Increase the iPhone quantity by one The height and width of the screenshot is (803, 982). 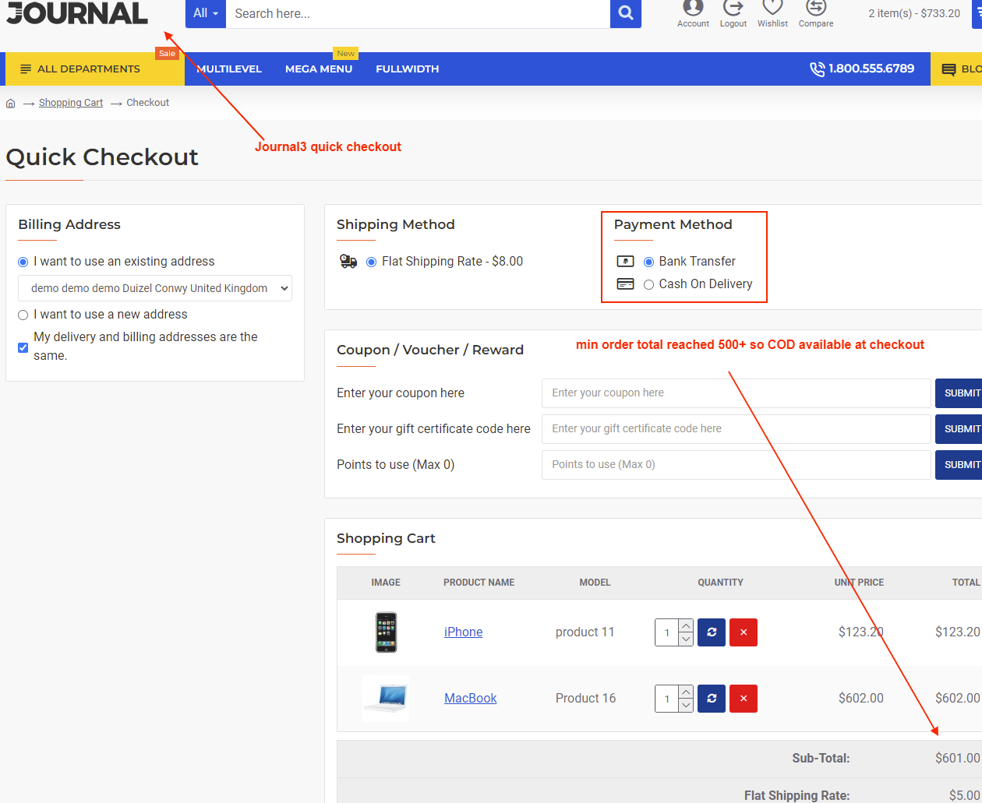tap(686, 626)
